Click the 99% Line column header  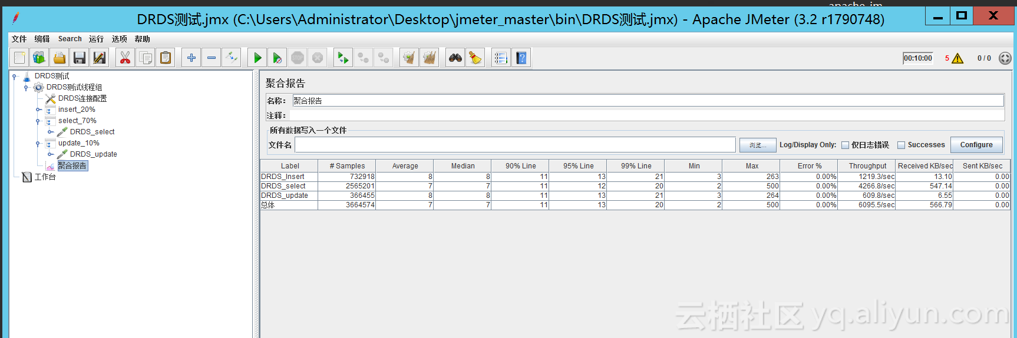pyautogui.click(x=636, y=166)
